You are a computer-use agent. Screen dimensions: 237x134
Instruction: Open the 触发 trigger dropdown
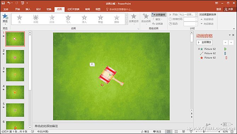(157, 19)
